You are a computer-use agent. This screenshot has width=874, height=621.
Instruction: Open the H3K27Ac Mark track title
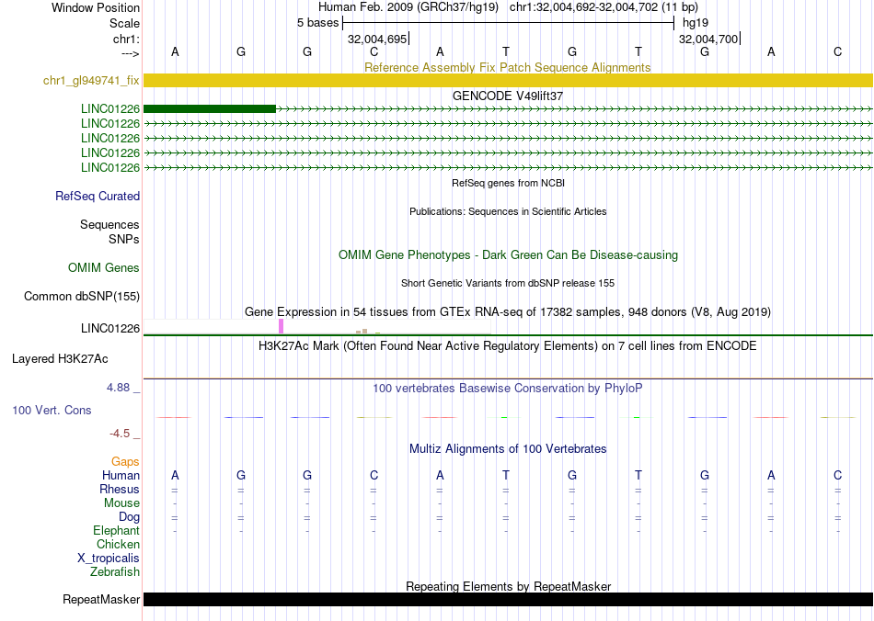508,346
